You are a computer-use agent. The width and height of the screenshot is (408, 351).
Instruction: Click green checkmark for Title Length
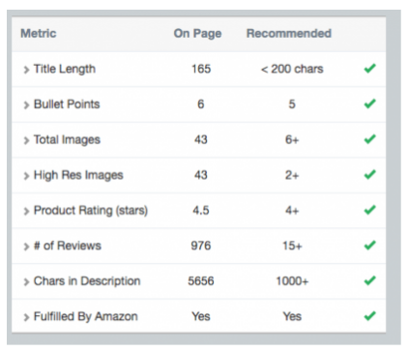(x=370, y=69)
